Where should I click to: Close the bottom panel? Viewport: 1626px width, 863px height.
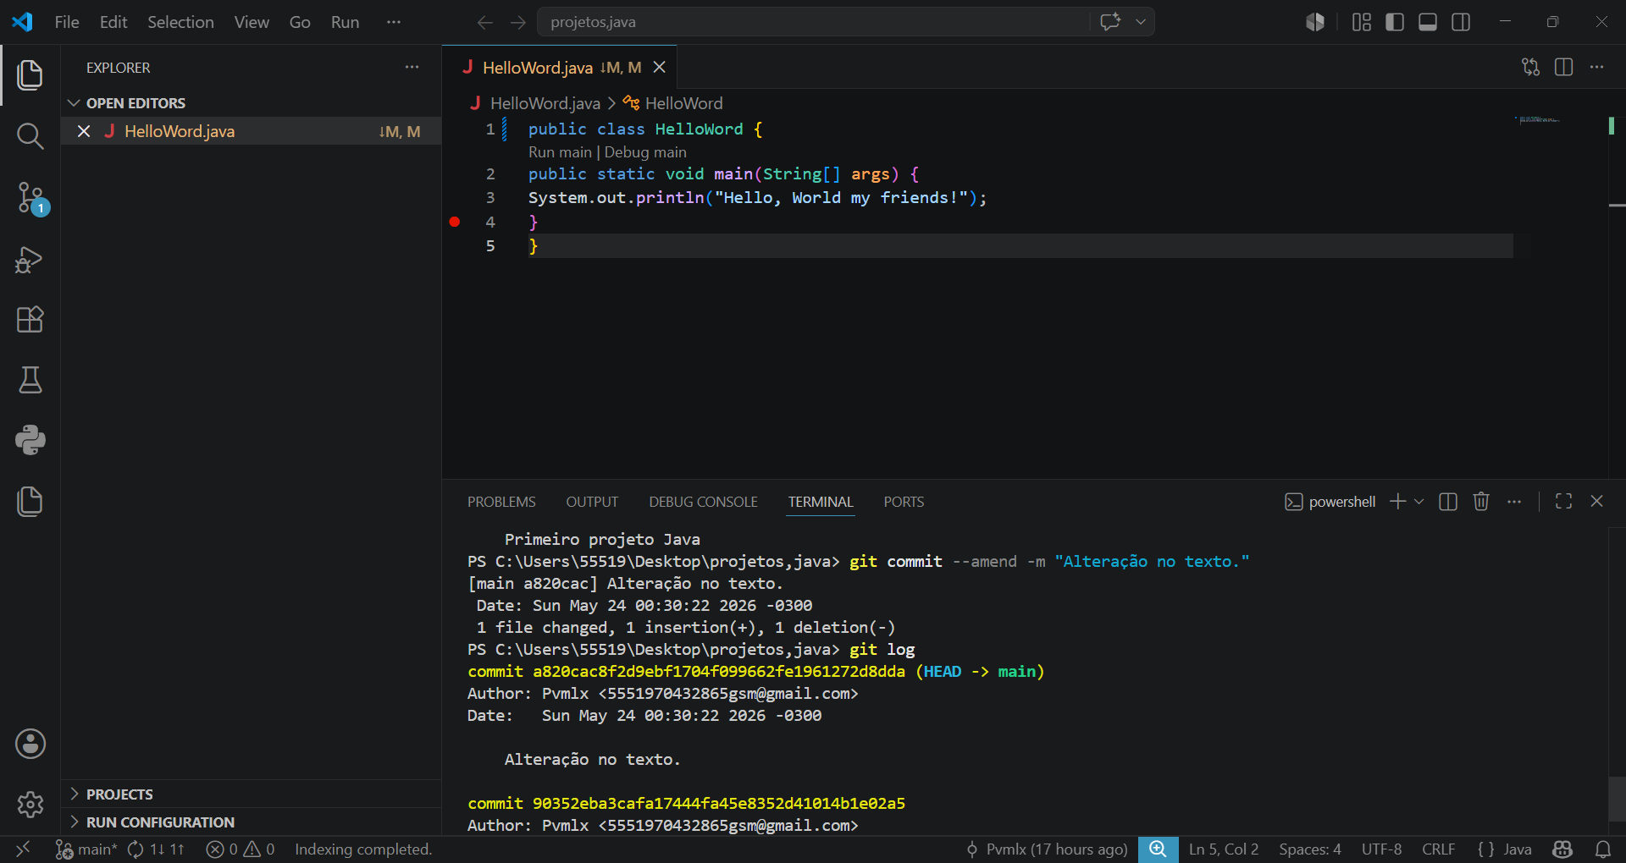tap(1596, 502)
